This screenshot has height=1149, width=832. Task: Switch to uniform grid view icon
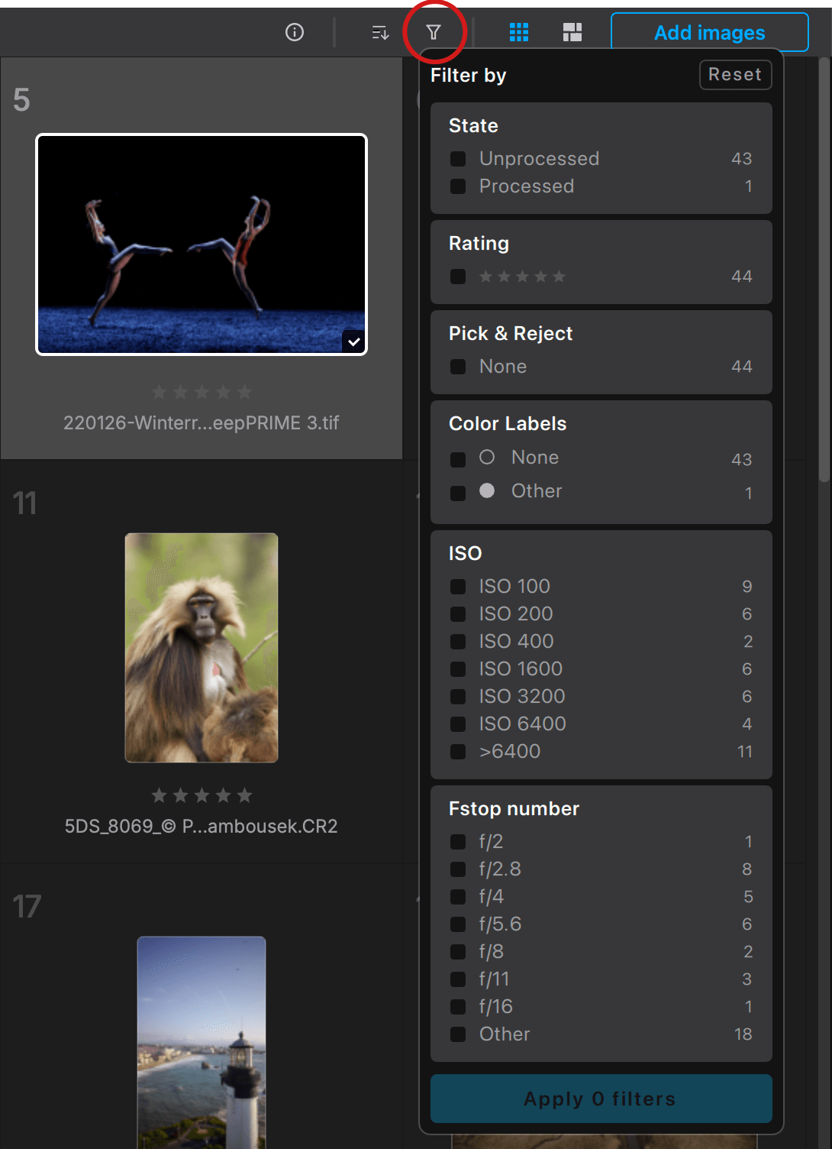[x=519, y=32]
